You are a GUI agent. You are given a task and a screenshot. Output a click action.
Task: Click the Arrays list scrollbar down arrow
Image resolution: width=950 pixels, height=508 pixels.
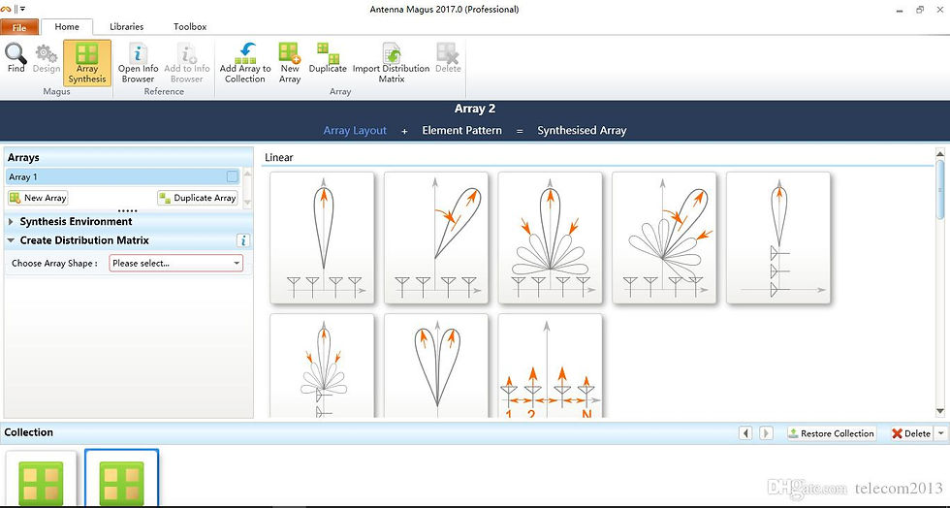(x=246, y=203)
